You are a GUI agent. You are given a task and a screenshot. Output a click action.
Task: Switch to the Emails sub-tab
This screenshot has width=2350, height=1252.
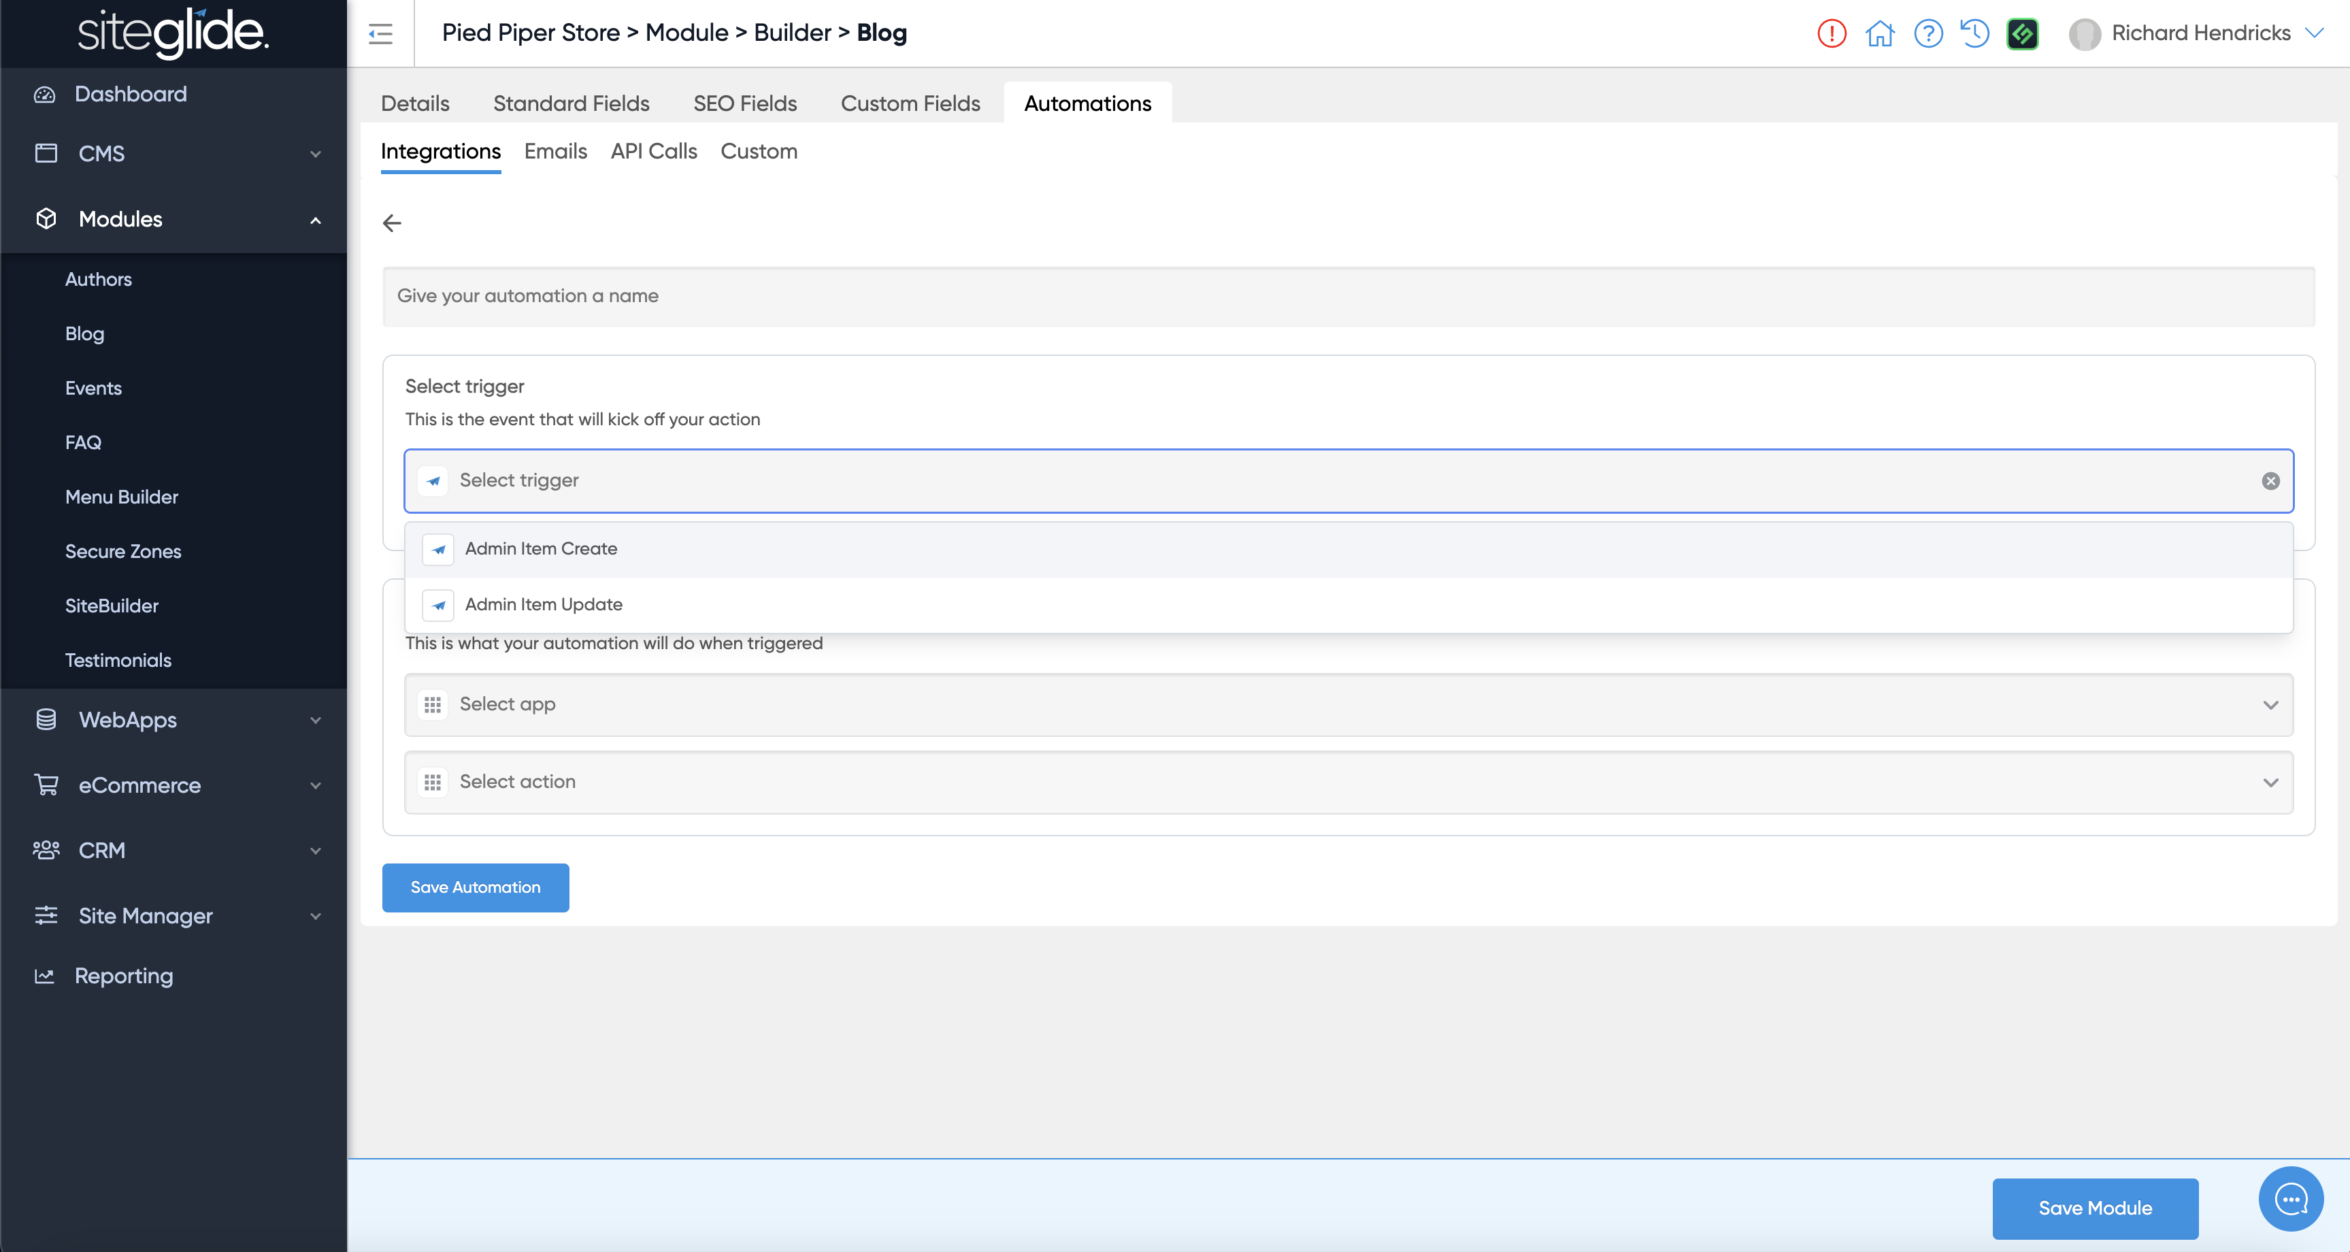(555, 152)
